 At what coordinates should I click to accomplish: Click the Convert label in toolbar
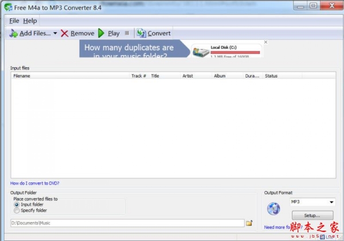point(159,33)
